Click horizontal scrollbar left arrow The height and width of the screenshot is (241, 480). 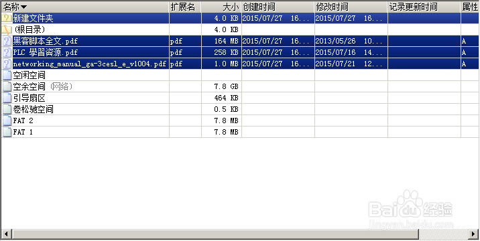(x=6, y=234)
